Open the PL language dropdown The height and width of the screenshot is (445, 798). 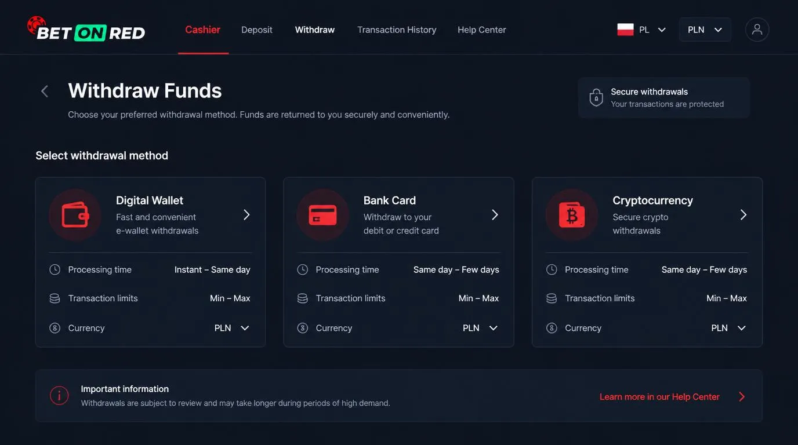pyautogui.click(x=642, y=30)
